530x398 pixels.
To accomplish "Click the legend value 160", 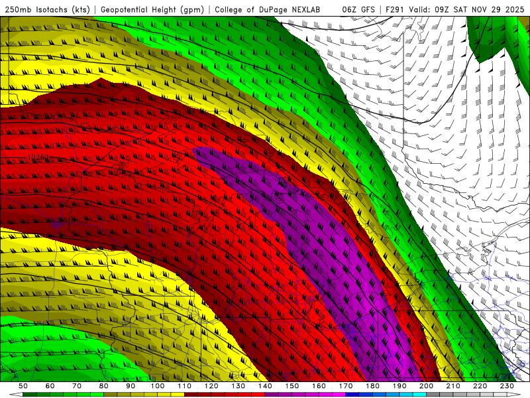I will (x=319, y=386).
